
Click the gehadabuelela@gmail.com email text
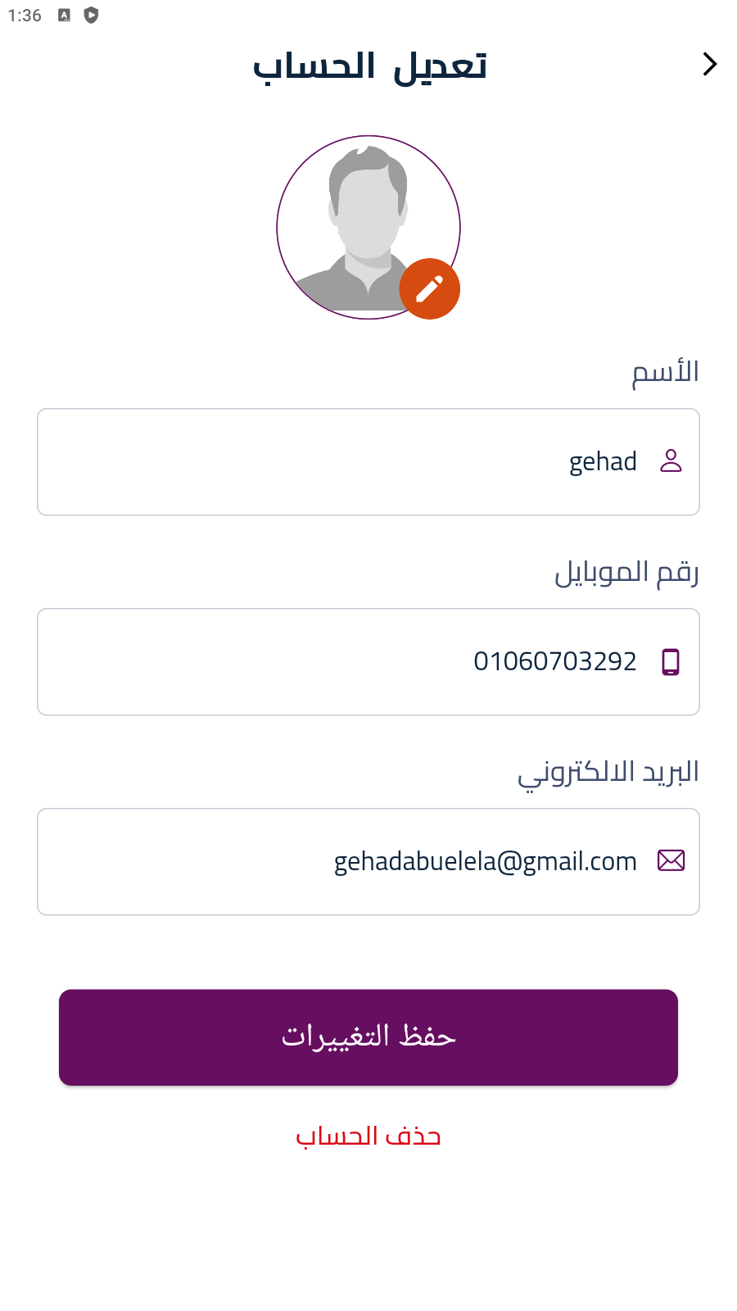[x=485, y=861]
